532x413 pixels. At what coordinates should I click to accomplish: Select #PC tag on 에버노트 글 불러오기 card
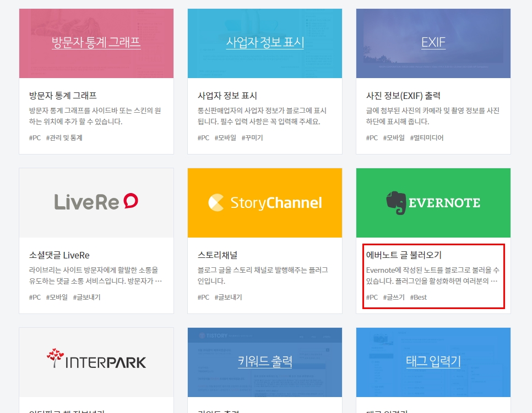tap(372, 298)
